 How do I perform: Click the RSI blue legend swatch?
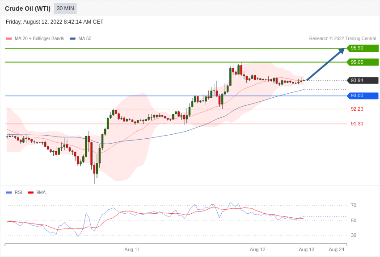pos(9,192)
